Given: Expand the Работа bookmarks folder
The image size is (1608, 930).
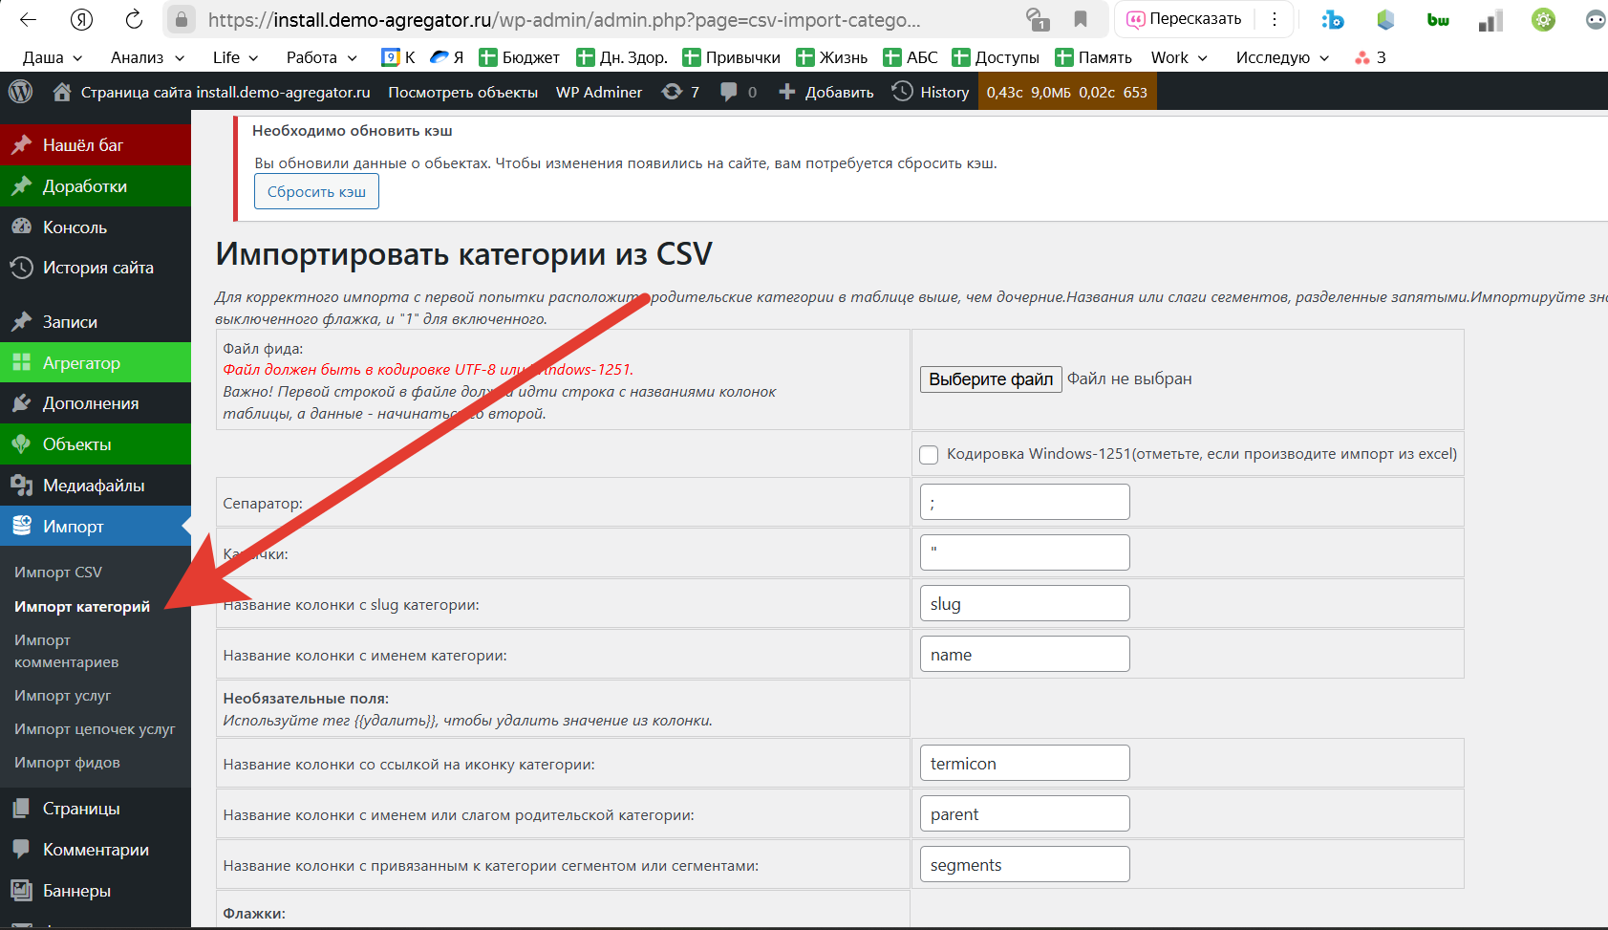Looking at the screenshot, I should [x=321, y=57].
